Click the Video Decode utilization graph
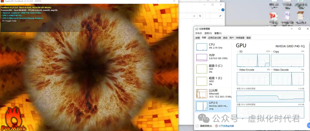Screen dimensions: 310x131 click(287, 79)
